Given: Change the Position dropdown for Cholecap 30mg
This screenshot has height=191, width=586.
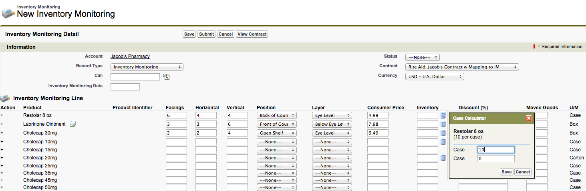Looking at the screenshot, I should pos(276,133).
